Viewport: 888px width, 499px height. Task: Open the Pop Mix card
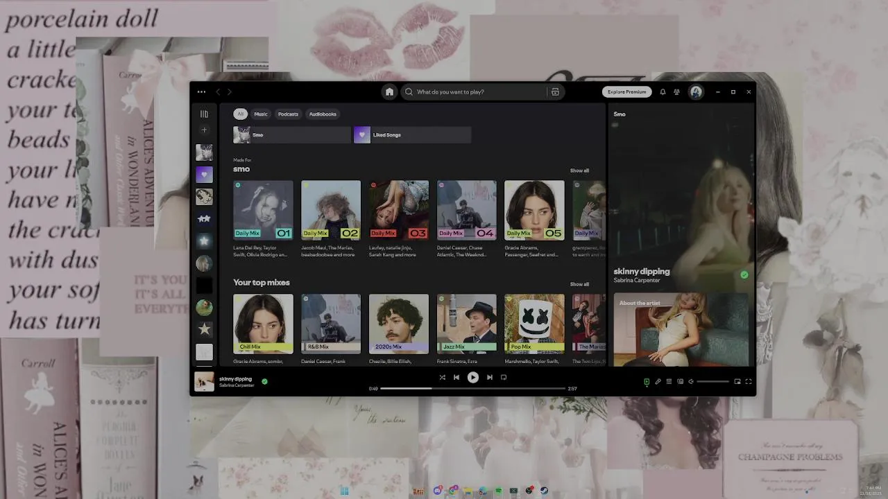click(534, 329)
